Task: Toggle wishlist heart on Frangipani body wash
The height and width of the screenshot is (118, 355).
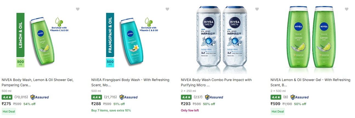Action: point(167,9)
